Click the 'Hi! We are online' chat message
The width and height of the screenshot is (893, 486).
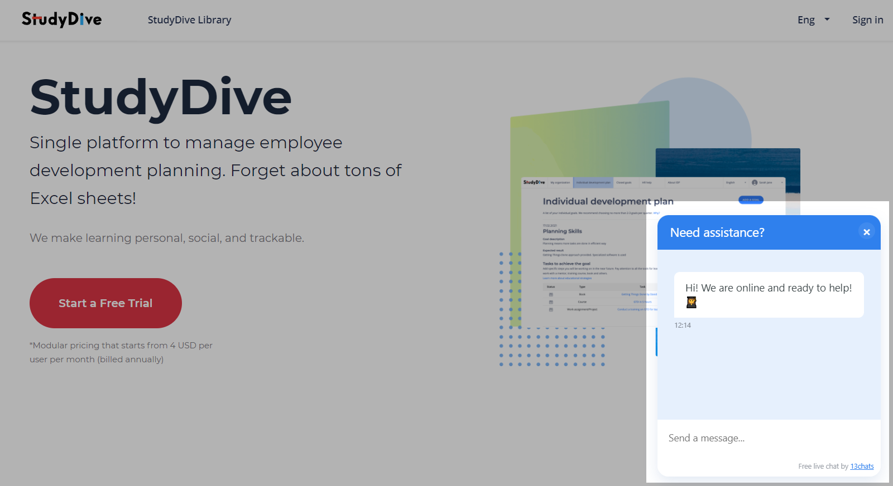769,295
